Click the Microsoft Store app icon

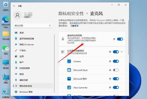click(x=69, y=70)
